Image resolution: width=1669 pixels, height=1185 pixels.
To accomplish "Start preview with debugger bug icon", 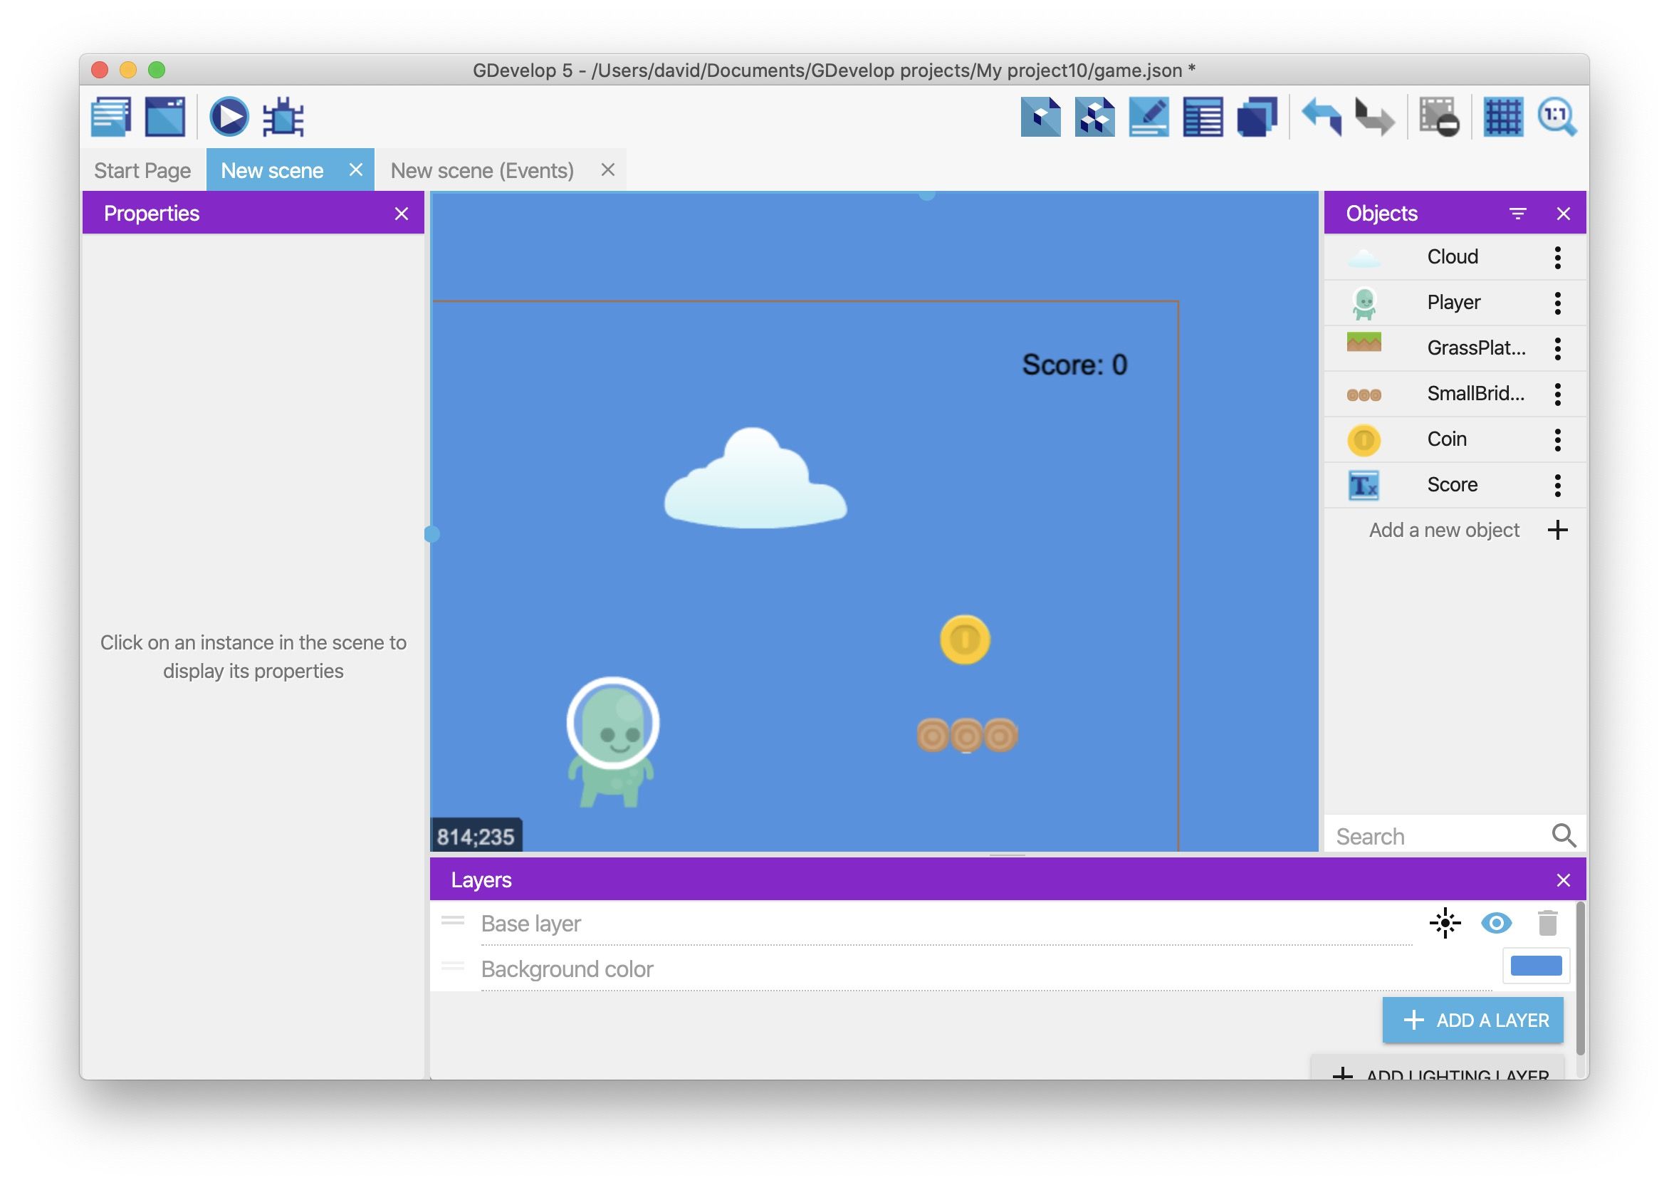I will coord(283,117).
